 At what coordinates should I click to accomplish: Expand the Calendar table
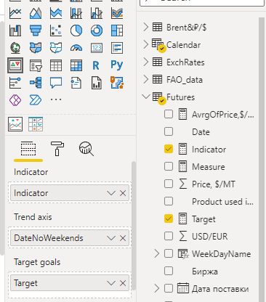coord(146,45)
